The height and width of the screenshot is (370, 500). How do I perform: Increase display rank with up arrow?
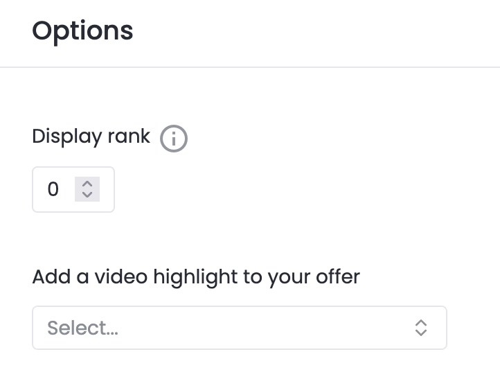(x=87, y=184)
